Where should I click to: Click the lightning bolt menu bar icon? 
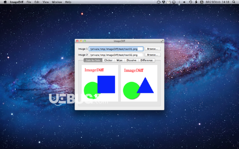click(196, 2)
